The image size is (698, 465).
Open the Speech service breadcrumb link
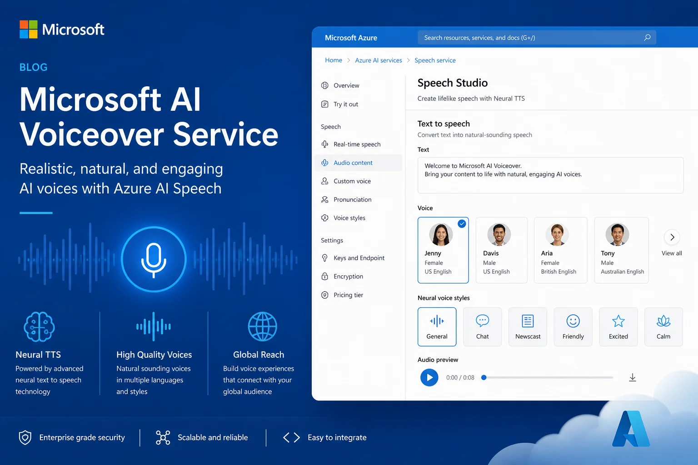tap(435, 60)
